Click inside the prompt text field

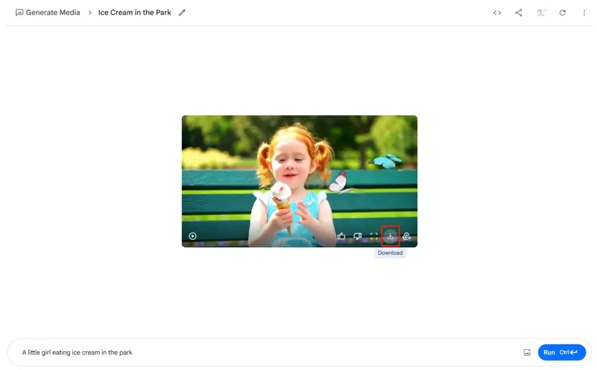point(262,353)
